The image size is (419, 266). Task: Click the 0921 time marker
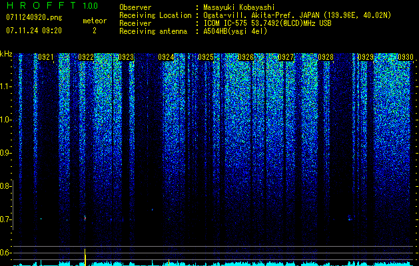pyautogui.click(x=46, y=57)
